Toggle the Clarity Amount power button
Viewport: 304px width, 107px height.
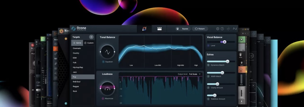(208, 88)
